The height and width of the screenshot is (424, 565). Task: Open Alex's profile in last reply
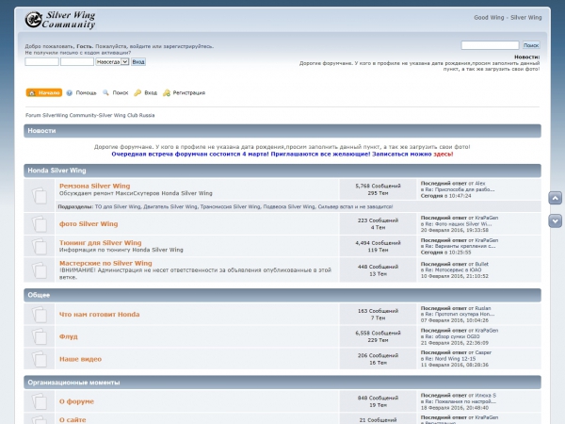click(x=480, y=183)
